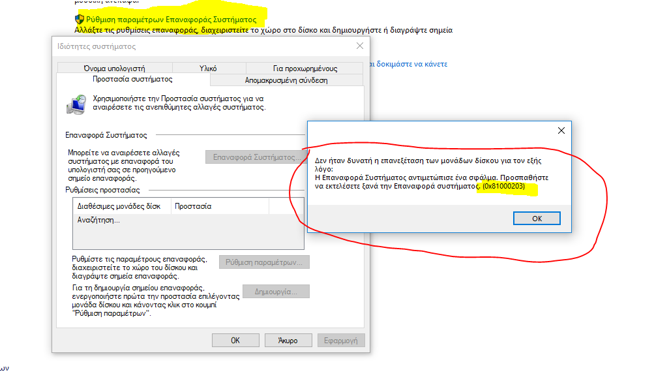Click OK in the error dialog
Screen dimensions: 654x383
click(537, 218)
